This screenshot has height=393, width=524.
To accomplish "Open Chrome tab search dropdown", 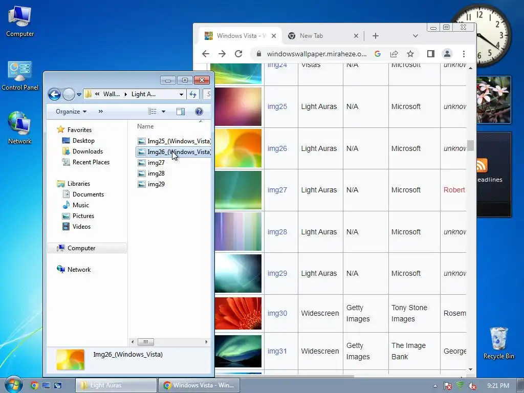I will [x=415, y=36].
